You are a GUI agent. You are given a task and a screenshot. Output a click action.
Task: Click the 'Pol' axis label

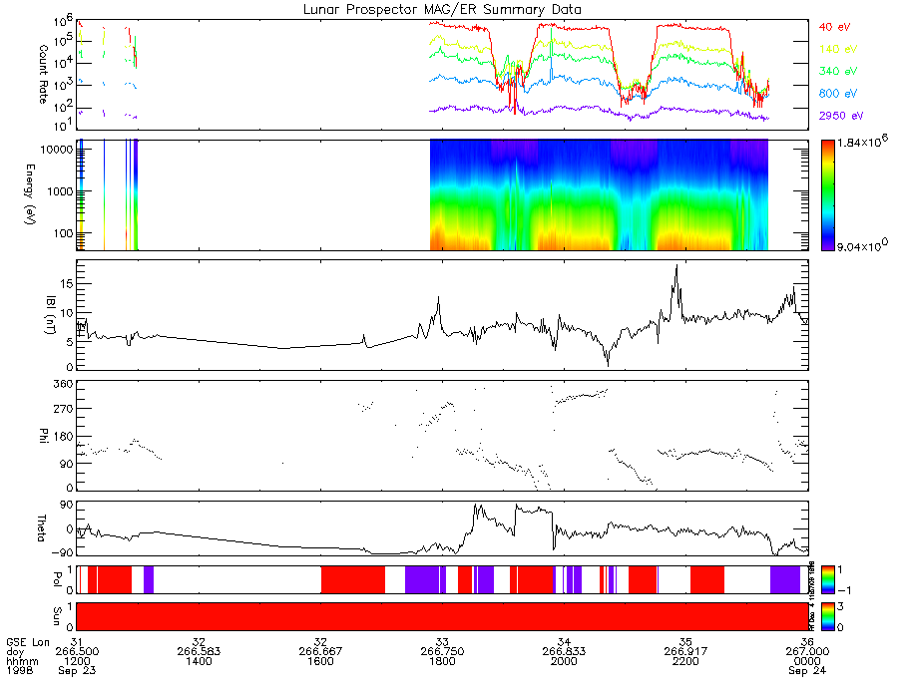[56, 579]
